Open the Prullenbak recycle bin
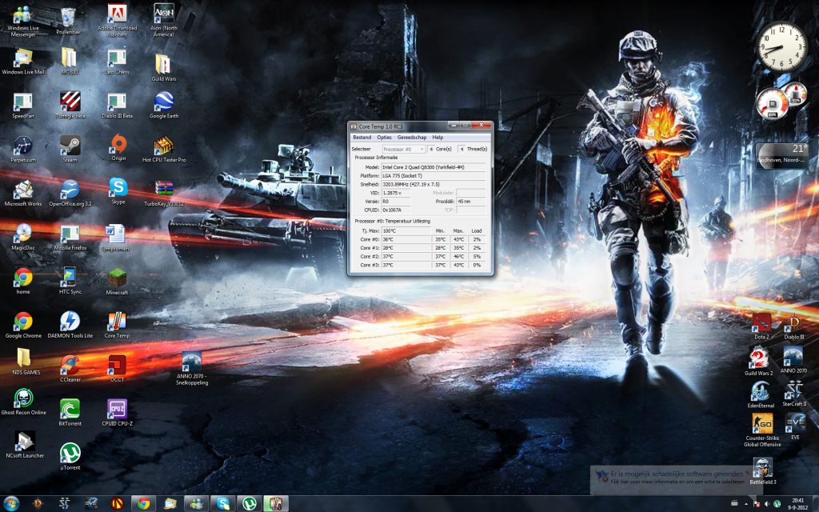Viewport: 819px width, 512px height. pyautogui.click(x=69, y=21)
